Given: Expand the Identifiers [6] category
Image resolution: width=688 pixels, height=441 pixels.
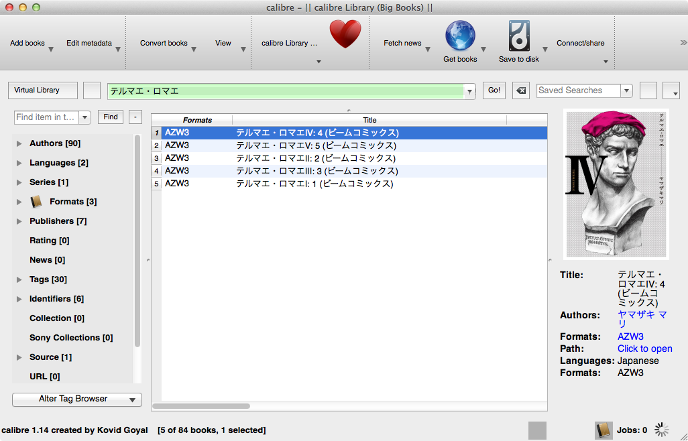Looking at the screenshot, I should point(19,299).
